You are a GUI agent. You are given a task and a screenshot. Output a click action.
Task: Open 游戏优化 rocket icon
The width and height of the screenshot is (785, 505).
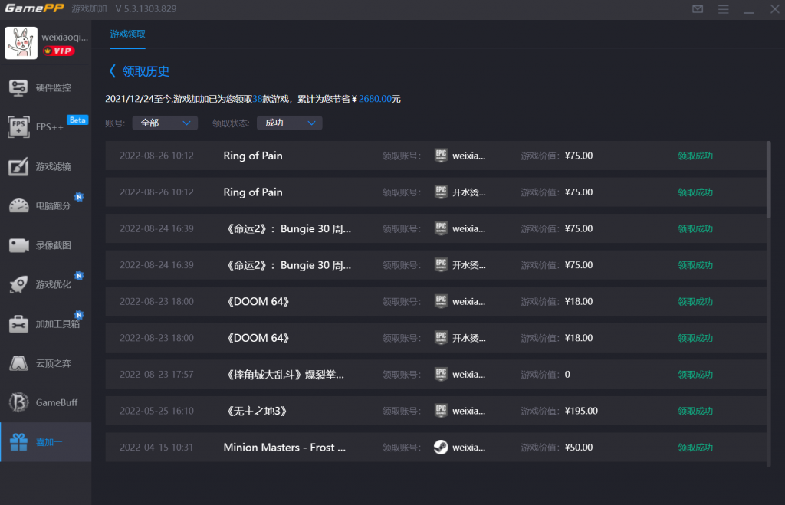coord(18,284)
